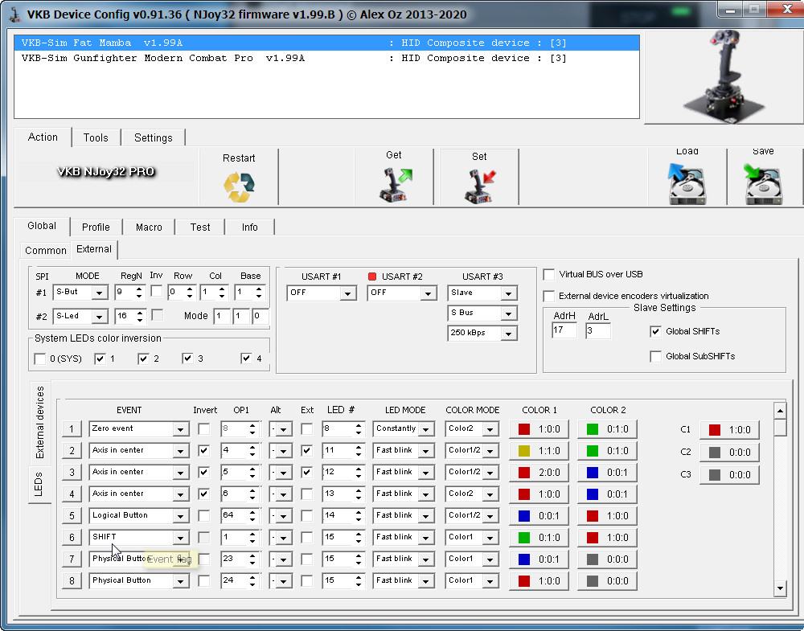This screenshot has height=631, width=804.
Task: Click the Restart recycle arrows icon
Action: click(239, 186)
